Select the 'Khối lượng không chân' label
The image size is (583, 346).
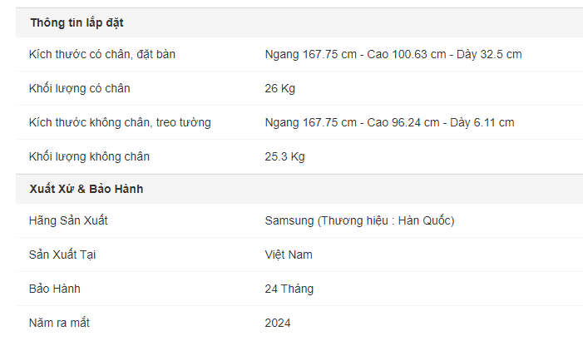click(x=89, y=156)
